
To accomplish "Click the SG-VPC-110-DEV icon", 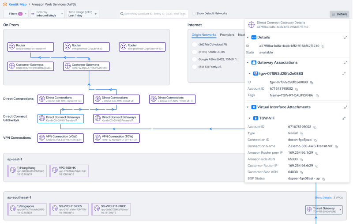I will pyautogui.click(x=55, y=209).
